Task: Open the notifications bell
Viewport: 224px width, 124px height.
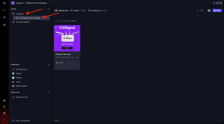Action: tap(4, 17)
